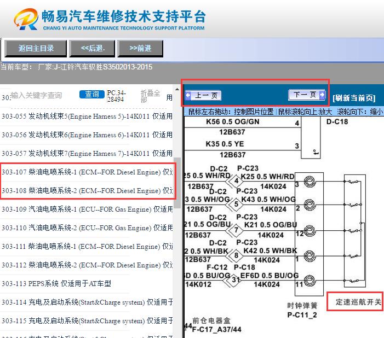
Task: Click the list scrollbar up arrow
Action: click(x=177, y=89)
